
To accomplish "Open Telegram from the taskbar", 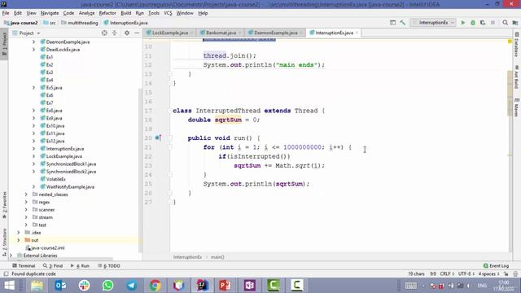I will pyautogui.click(x=131, y=286).
